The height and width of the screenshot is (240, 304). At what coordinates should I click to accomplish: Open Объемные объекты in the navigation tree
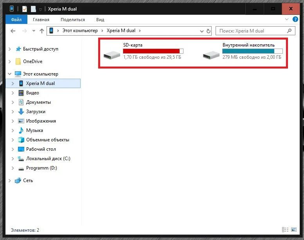(47, 140)
